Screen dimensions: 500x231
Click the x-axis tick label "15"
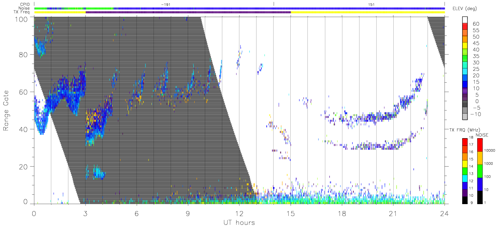pyautogui.click(x=290, y=213)
